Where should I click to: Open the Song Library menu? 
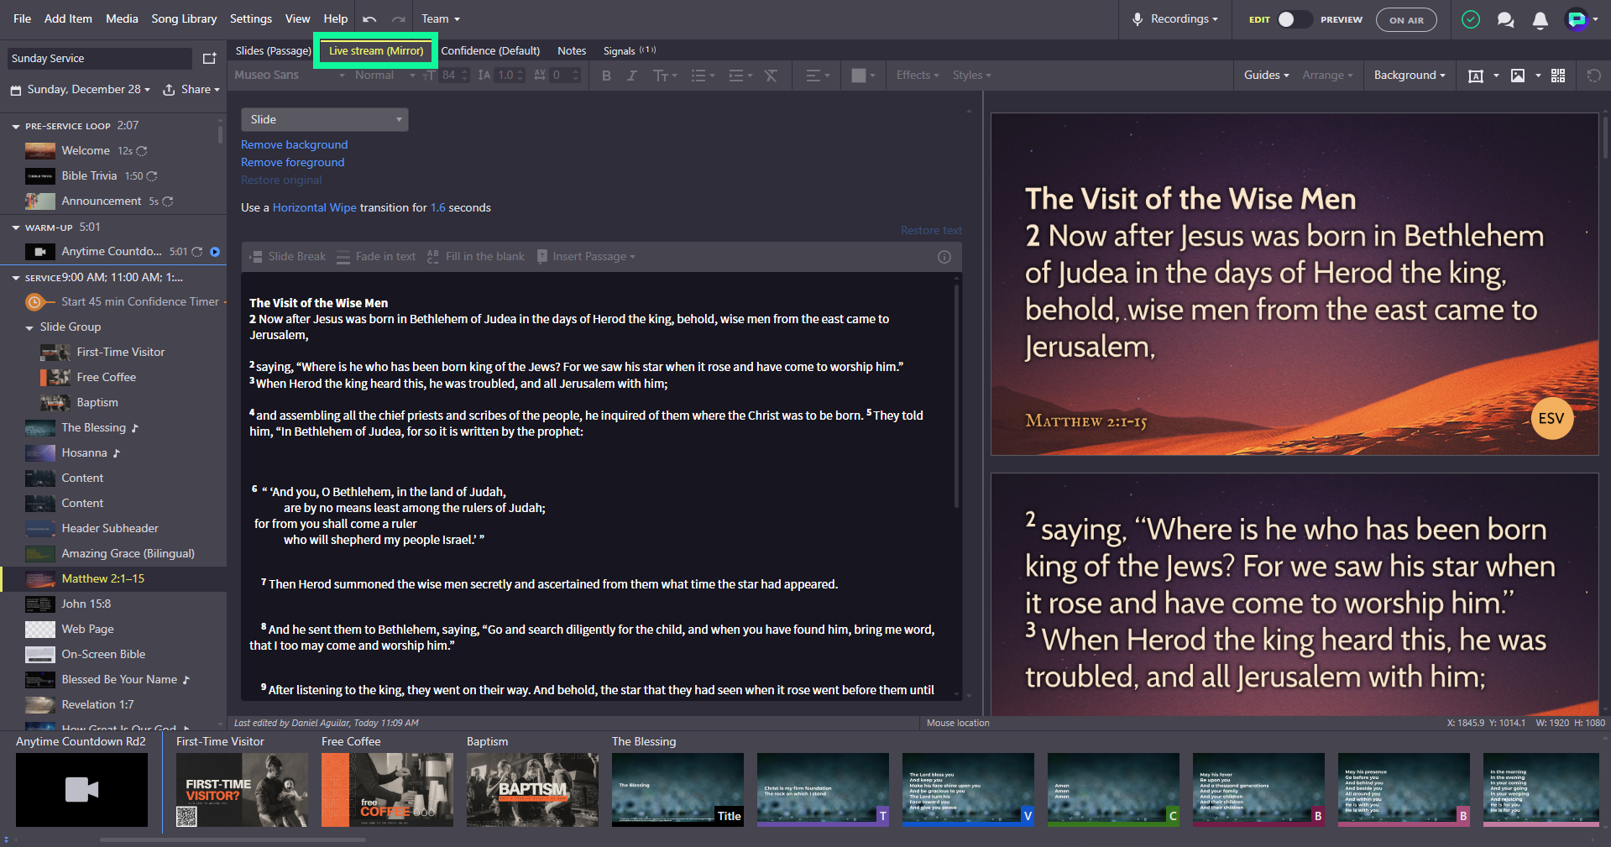[184, 18]
